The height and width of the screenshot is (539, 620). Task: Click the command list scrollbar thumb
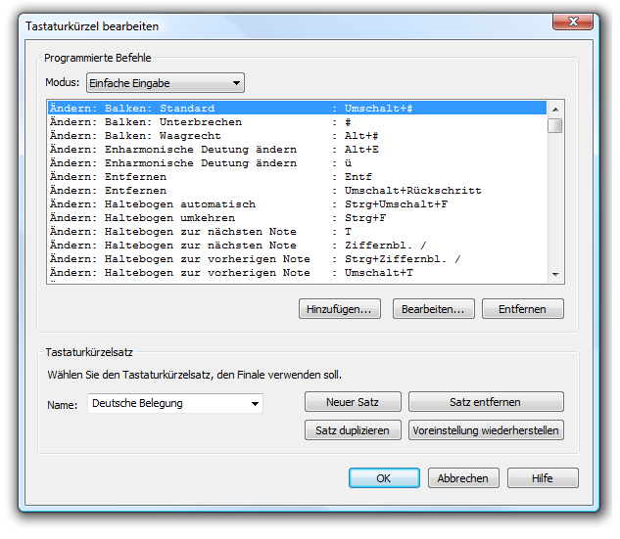pos(555,125)
